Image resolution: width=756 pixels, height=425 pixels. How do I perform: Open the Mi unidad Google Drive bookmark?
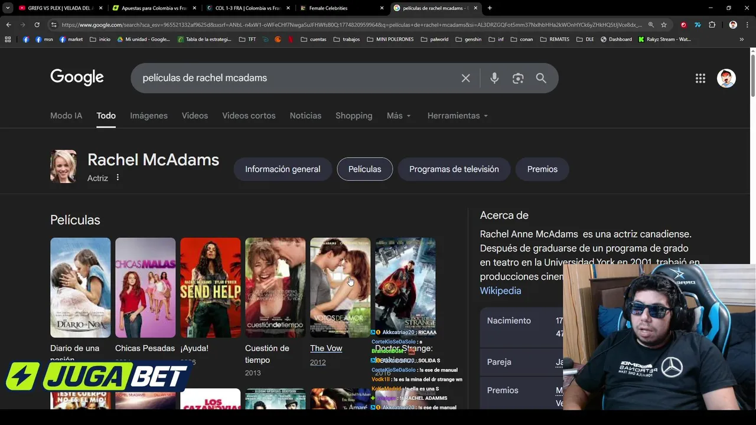144,40
